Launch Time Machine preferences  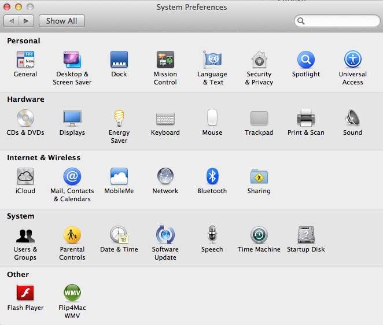(259, 235)
